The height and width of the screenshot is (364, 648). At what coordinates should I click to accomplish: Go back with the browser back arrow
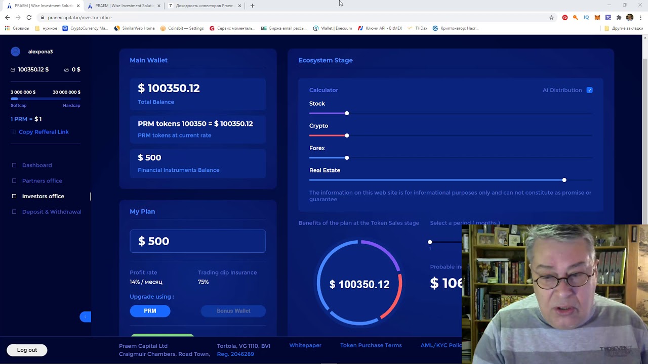7,17
